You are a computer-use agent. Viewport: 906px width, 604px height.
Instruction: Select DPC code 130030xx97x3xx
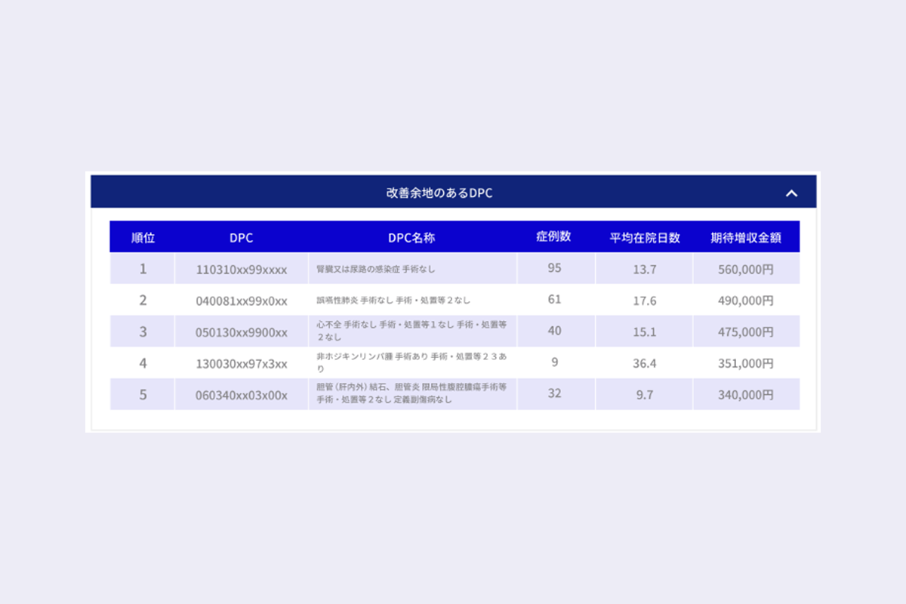(x=242, y=364)
